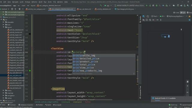Click the build hammer icon
Screen dimensions: 192x108
click(x=101, y=5)
